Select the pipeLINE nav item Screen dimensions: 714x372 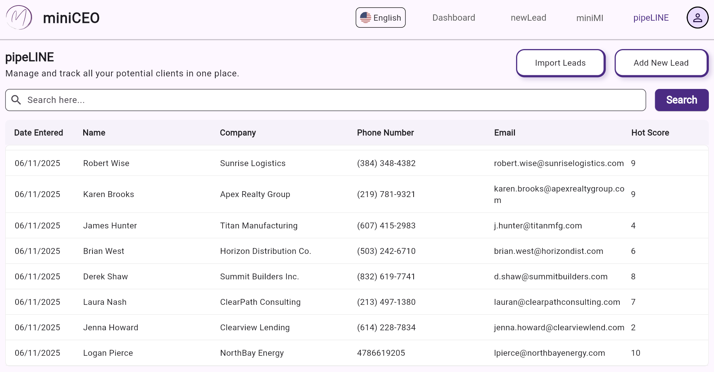coord(651,18)
